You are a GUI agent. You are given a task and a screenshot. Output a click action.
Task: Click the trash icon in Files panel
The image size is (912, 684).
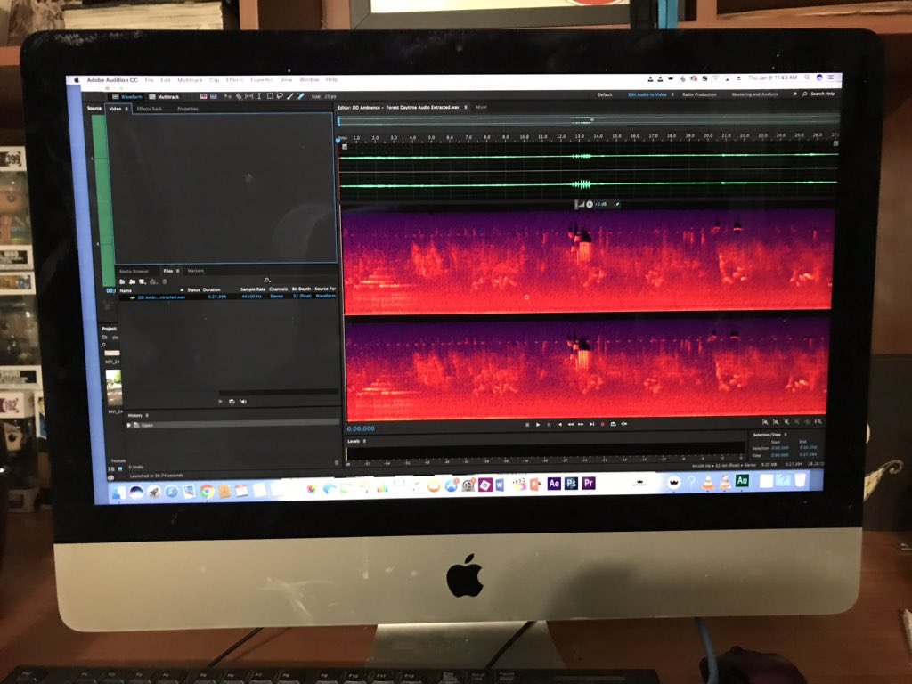pyautogui.click(x=165, y=281)
